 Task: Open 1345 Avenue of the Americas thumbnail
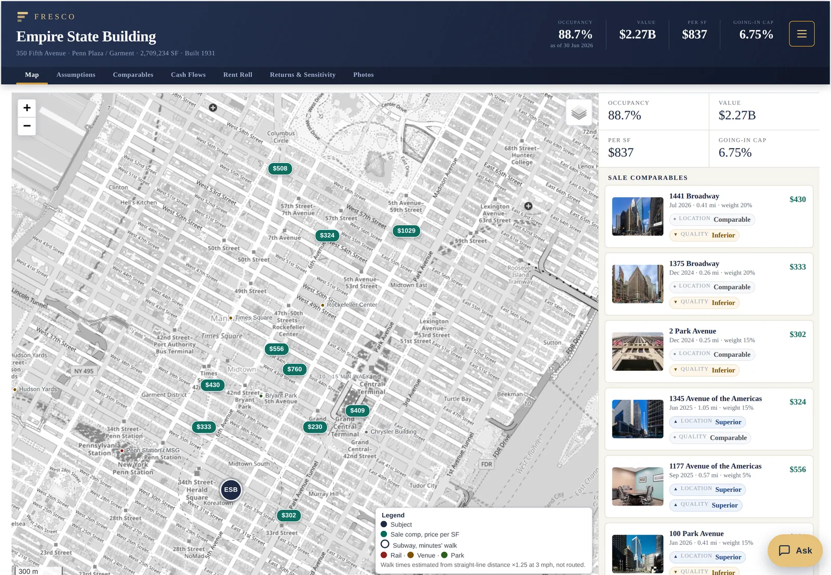638,419
